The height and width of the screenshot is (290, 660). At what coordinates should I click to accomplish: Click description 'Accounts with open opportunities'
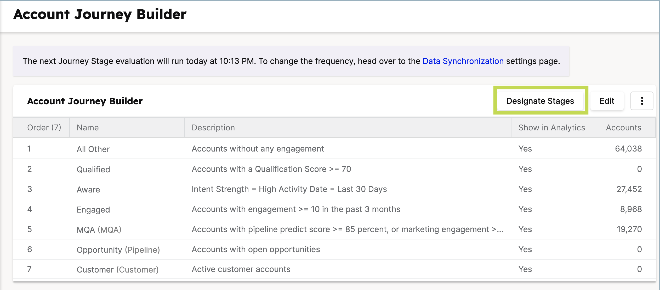[x=256, y=249]
